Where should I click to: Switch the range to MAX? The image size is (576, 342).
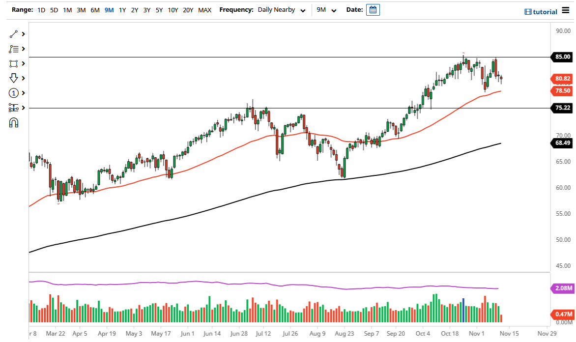204,9
